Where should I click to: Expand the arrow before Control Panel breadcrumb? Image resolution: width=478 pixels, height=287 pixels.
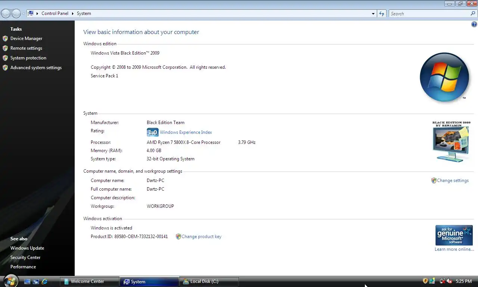(37, 13)
